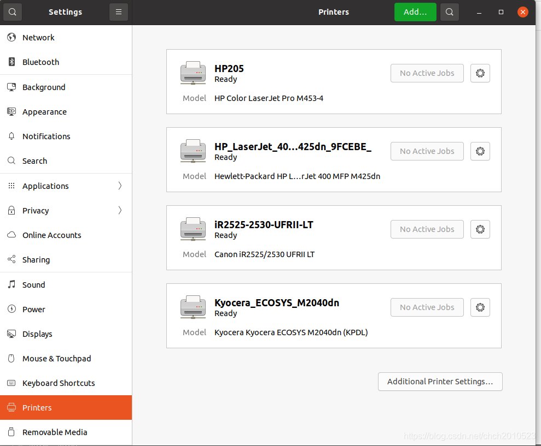Click the Displays icon in sidebar
541x446 pixels.
pos(11,334)
